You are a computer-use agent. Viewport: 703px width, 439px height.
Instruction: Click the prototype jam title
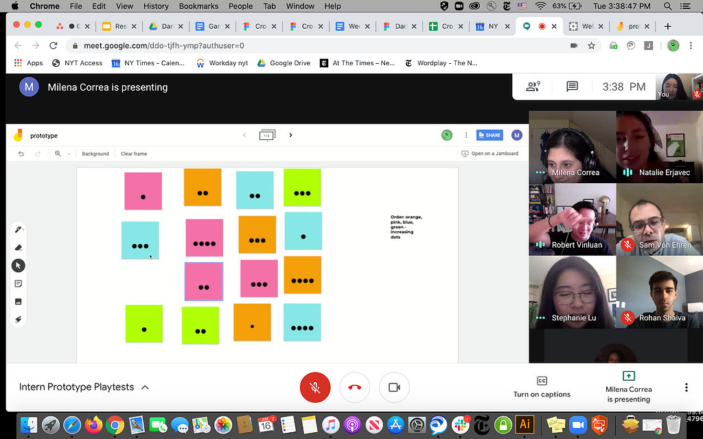tap(44, 136)
